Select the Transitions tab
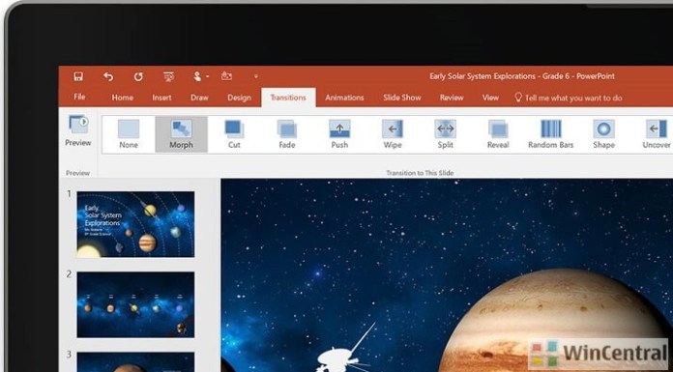The height and width of the screenshot is (372, 673). [x=288, y=98]
